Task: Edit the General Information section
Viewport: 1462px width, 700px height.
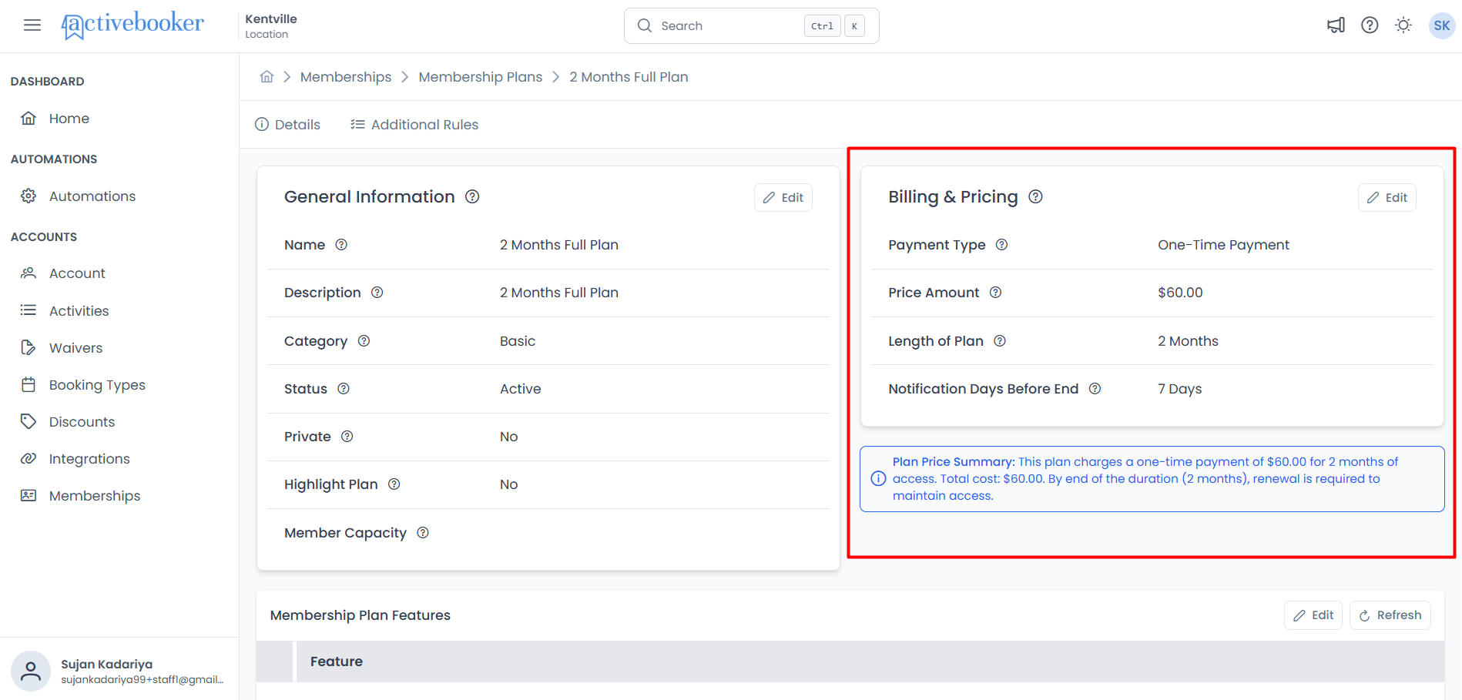Action: tap(783, 198)
